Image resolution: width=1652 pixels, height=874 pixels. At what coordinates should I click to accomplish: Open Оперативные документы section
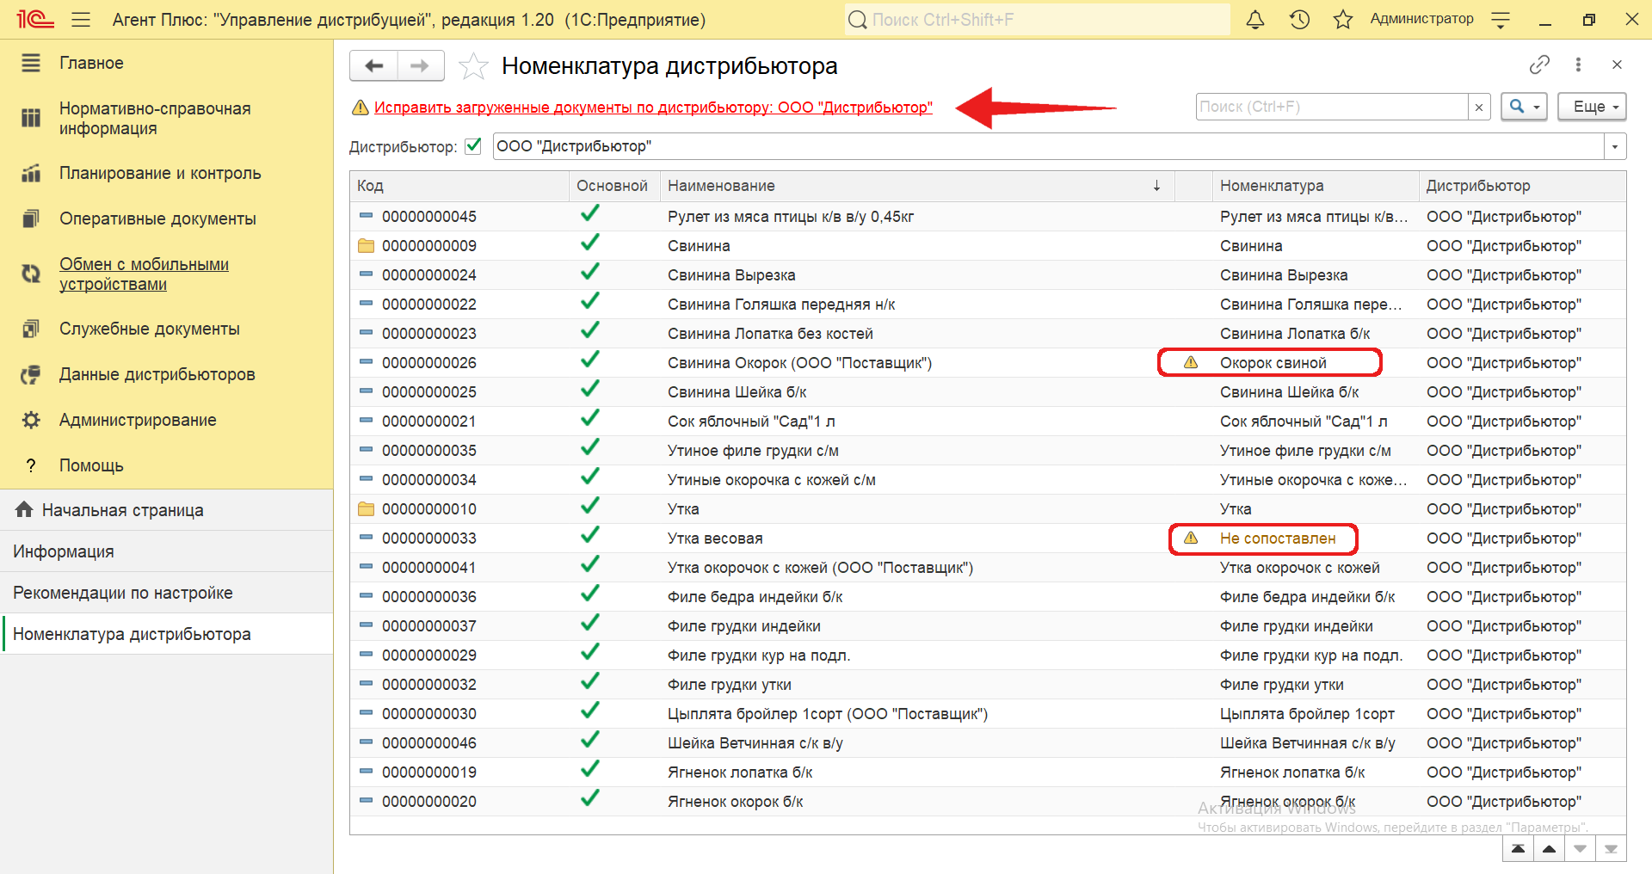(x=157, y=218)
